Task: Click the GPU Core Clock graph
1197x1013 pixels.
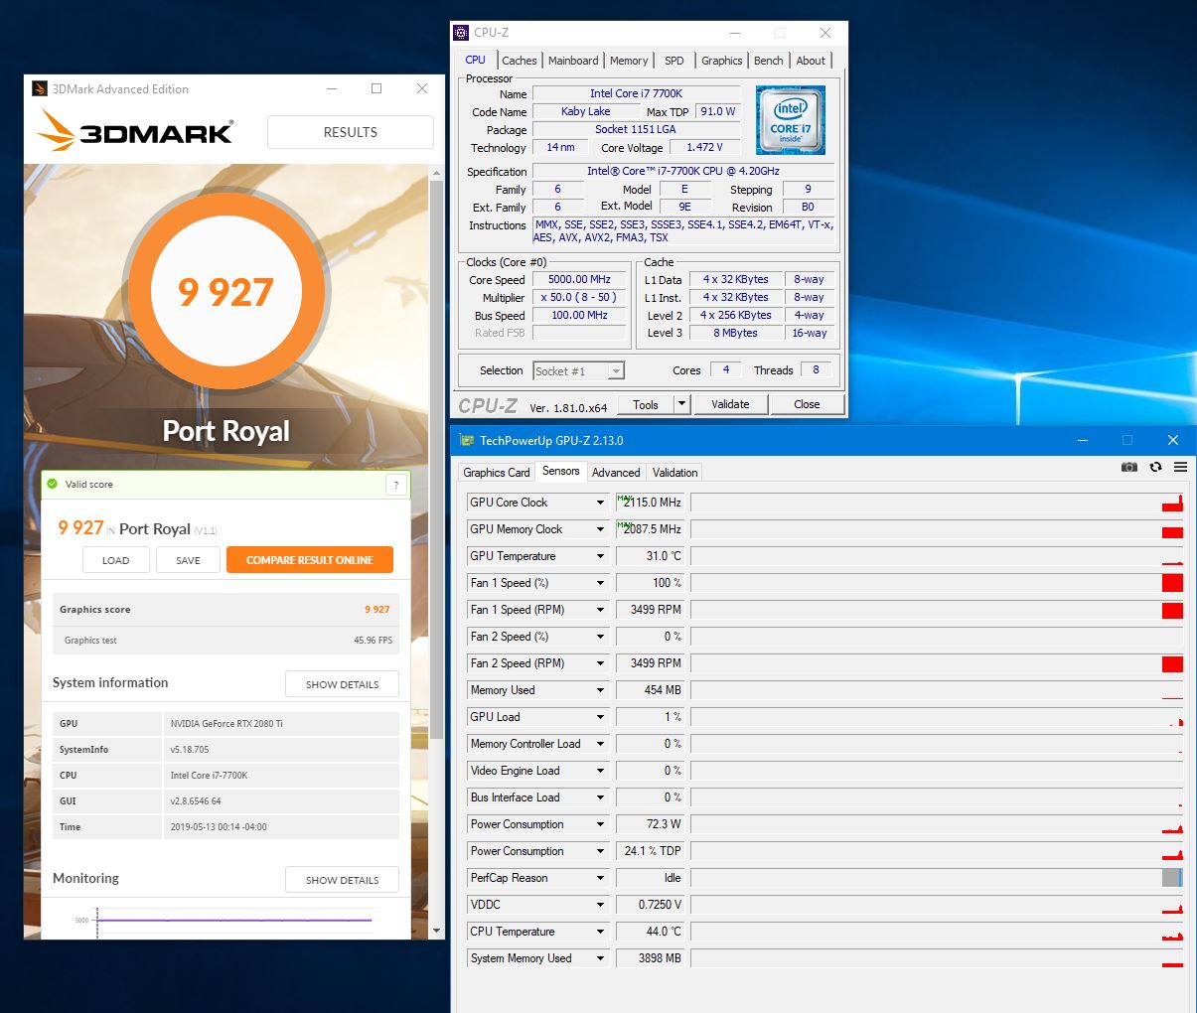Action: [x=937, y=503]
